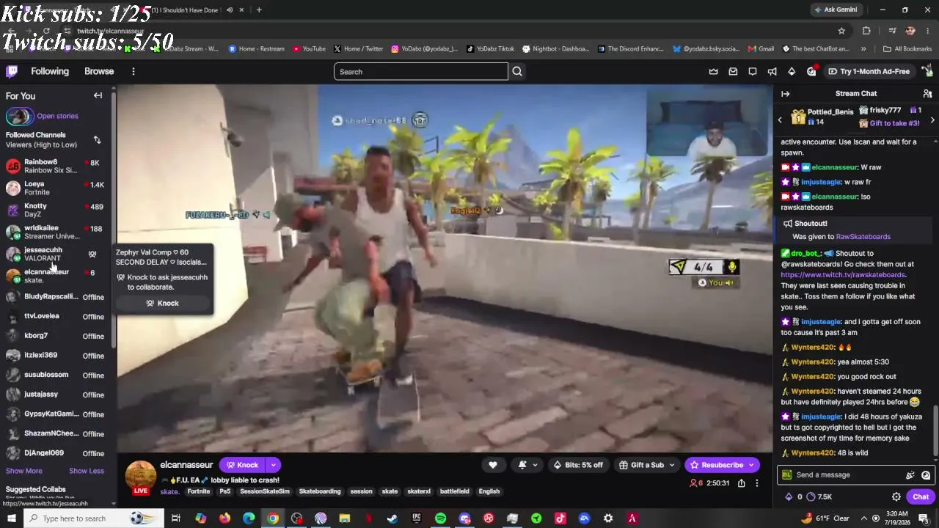Expand the dropdown arrow beside Knock button
Screen dimensions: 939x528
tap(273, 465)
